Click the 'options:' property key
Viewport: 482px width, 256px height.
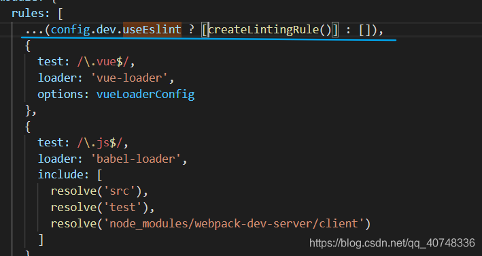tap(63, 95)
